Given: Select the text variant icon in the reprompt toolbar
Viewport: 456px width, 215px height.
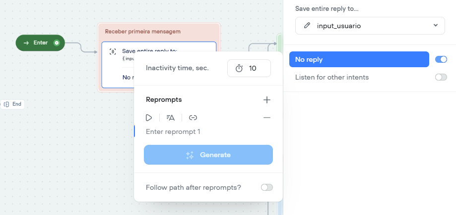Looking at the screenshot, I should click(171, 118).
